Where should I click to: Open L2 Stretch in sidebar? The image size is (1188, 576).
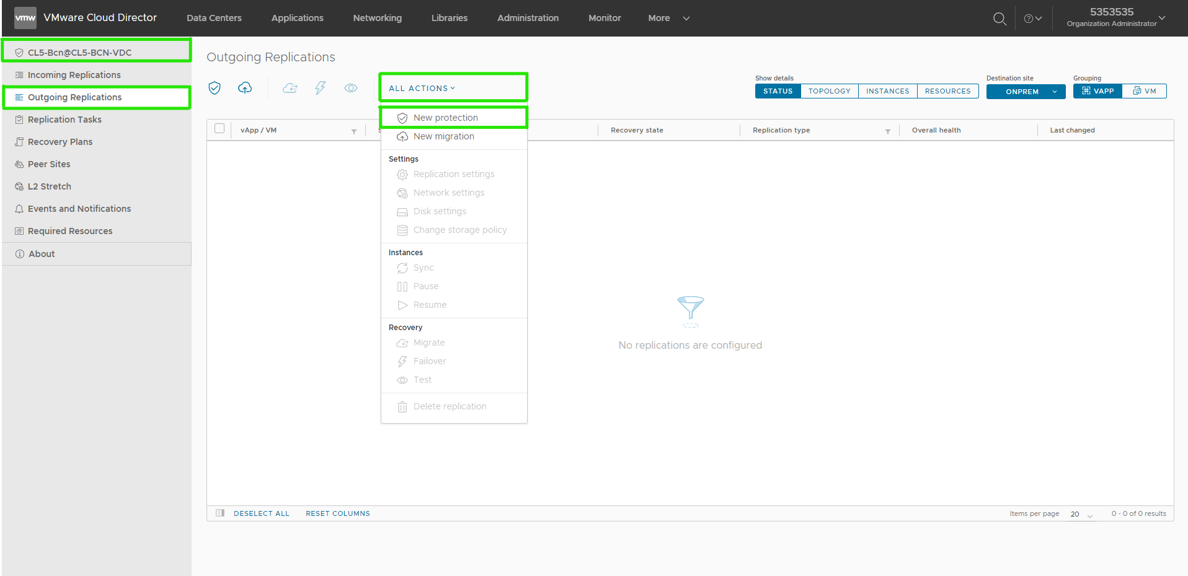point(97,186)
